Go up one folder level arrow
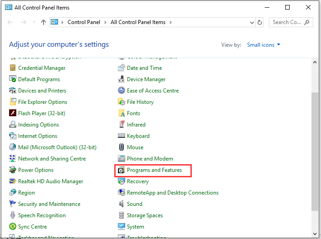The image size is (321, 239). [43, 22]
